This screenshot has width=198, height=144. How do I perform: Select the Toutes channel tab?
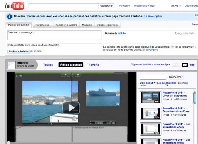(48, 65)
